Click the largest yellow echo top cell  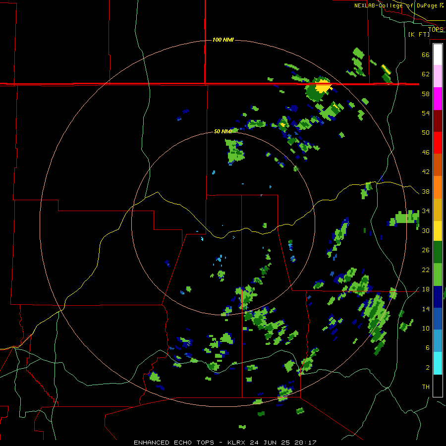(324, 86)
